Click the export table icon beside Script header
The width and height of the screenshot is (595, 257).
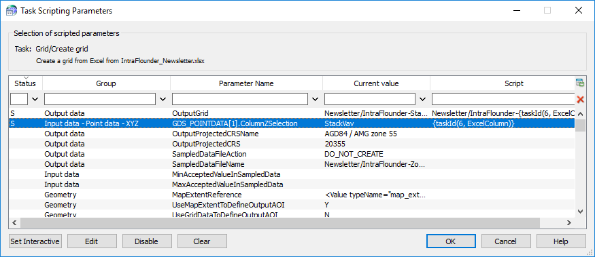(580, 83)
